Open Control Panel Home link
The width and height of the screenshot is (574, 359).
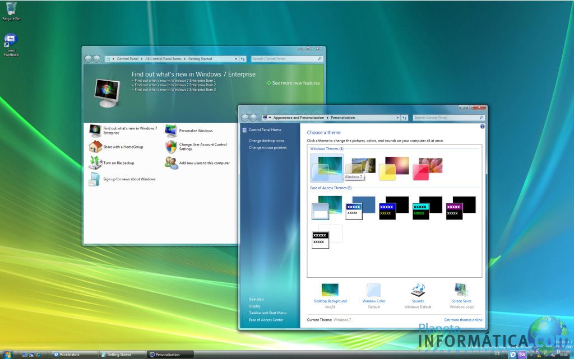click(265, 130)
